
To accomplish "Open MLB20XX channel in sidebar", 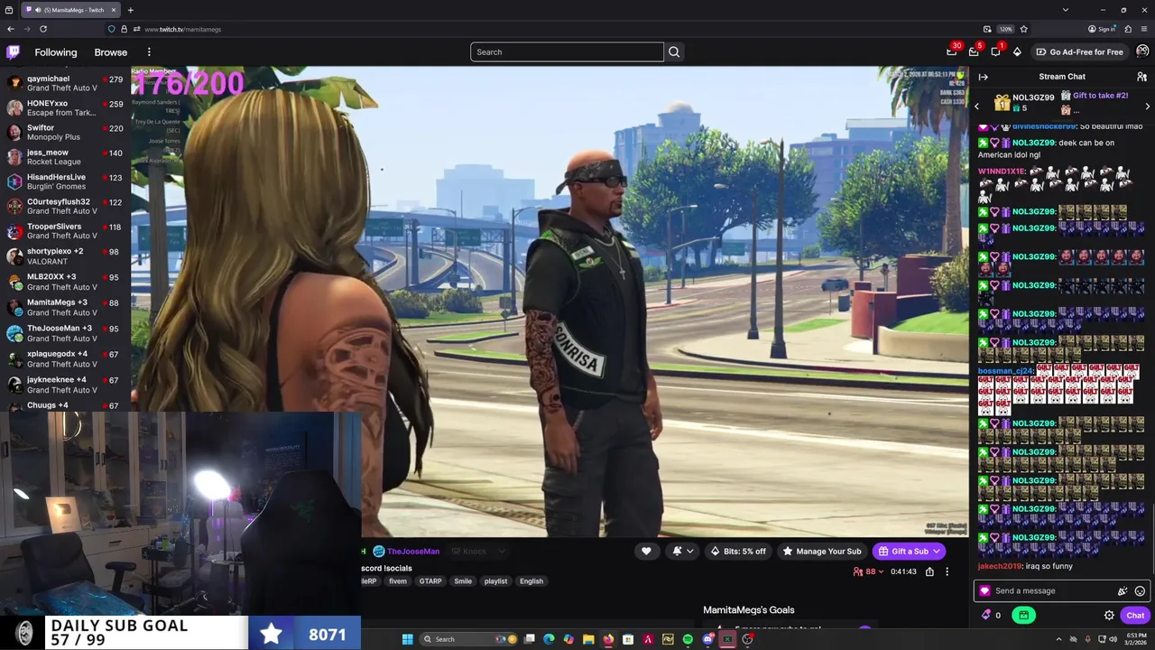I will [65, 282].
